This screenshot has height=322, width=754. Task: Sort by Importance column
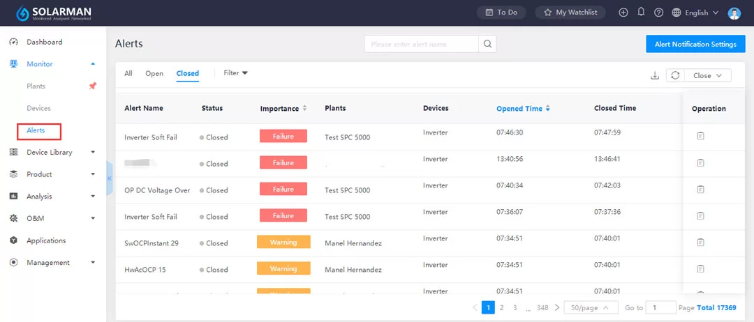click(x=305, y=109)
